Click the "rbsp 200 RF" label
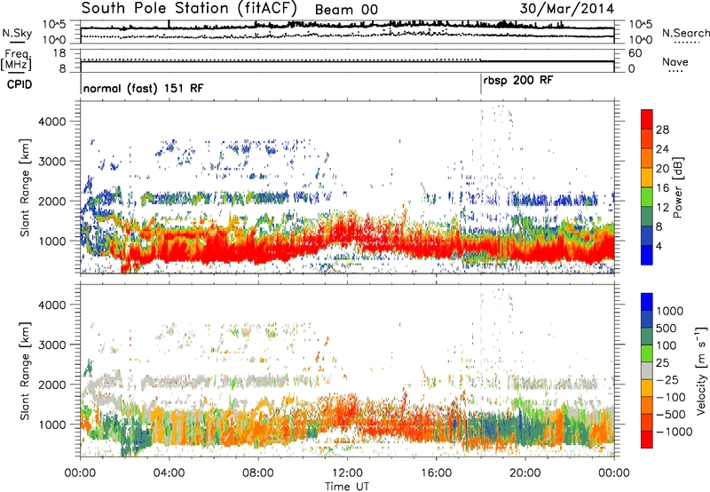The height and width of the screenshot is (492, 710). (x=518, y=81)
